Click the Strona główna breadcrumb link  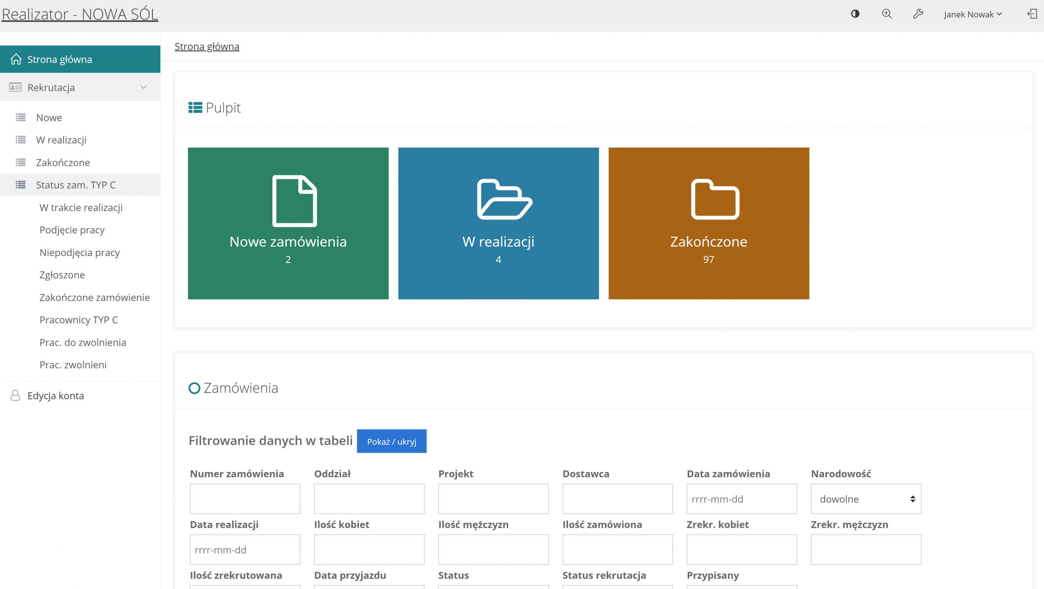coord(207,46)
